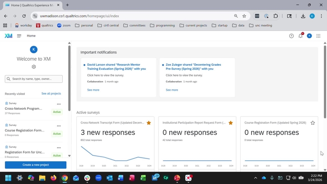This screenshot has height=184, width=327.
Task: Click the XM logo
Action: tap(8, 36)
